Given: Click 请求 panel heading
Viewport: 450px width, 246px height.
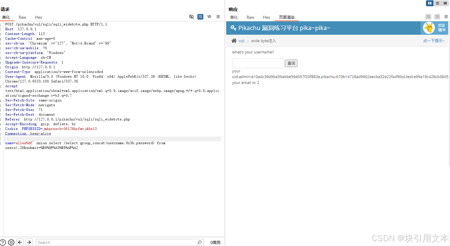Looking at the screenshot, I should pos(5,9).
